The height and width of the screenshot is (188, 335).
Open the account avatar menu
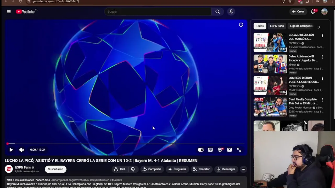[x=324, y=11]
